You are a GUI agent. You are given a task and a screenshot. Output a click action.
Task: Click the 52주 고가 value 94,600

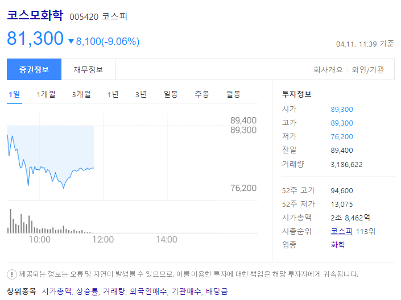point(342,191)
